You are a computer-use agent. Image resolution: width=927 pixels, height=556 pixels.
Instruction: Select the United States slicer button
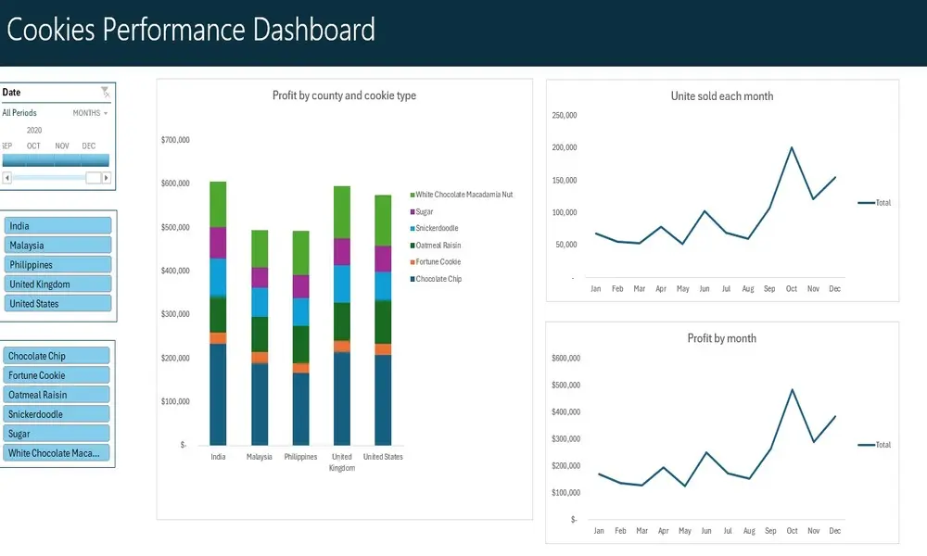pyautogui.click(x=57, y=303)
